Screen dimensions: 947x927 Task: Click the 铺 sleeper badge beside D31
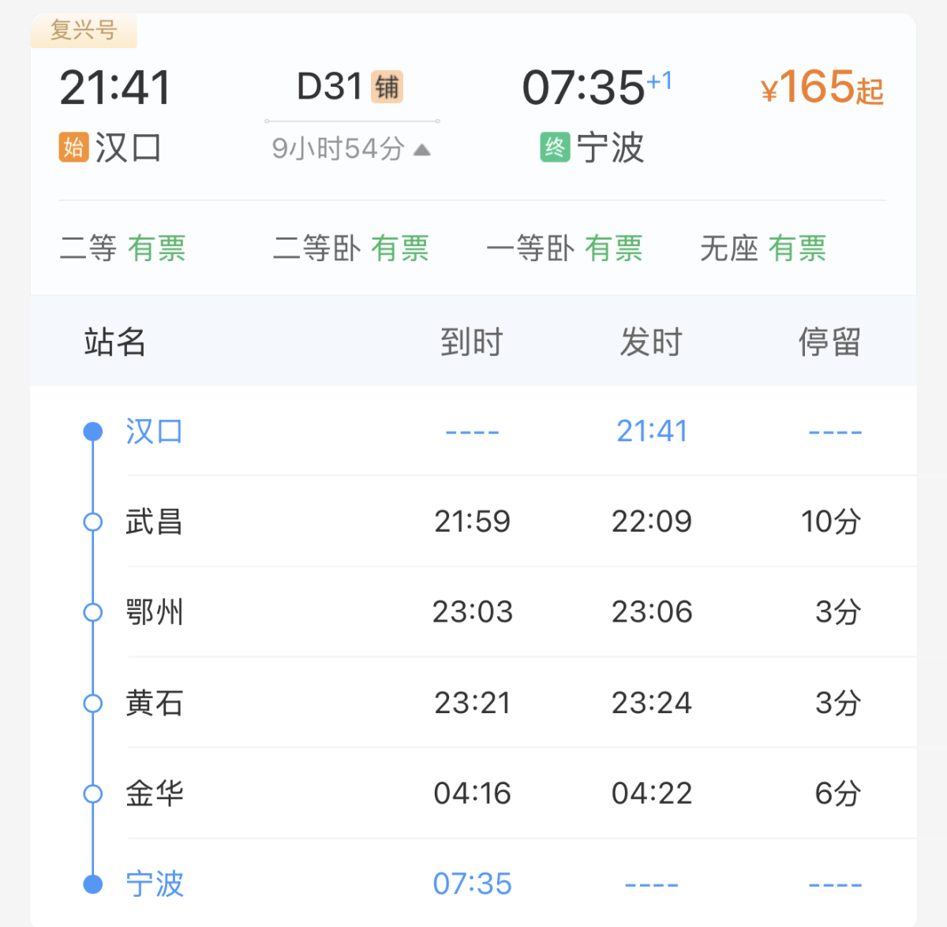click(387, 87)
